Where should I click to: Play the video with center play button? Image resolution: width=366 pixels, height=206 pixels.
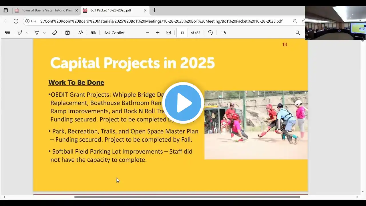(183, 103)
